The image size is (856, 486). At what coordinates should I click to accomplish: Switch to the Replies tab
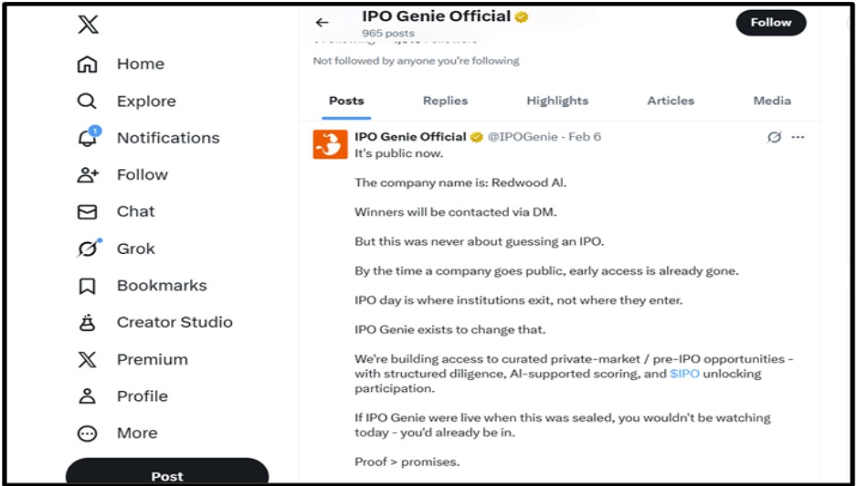click(445, 100)
